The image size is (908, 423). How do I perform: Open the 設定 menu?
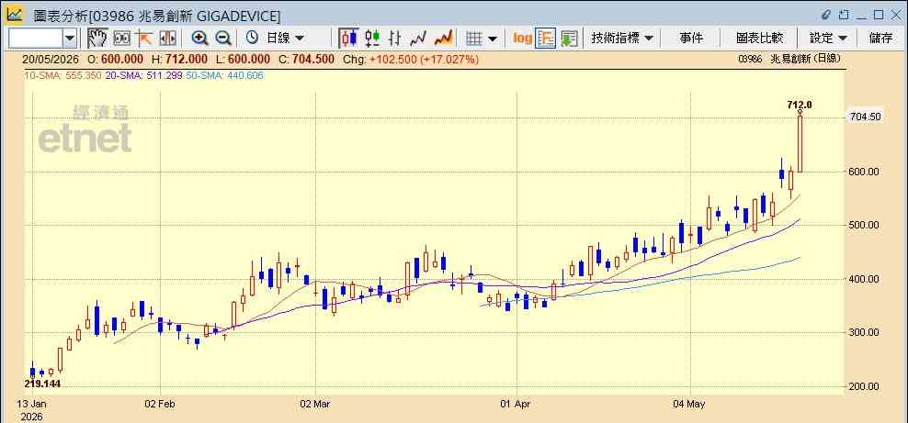(x=828, y=39)
